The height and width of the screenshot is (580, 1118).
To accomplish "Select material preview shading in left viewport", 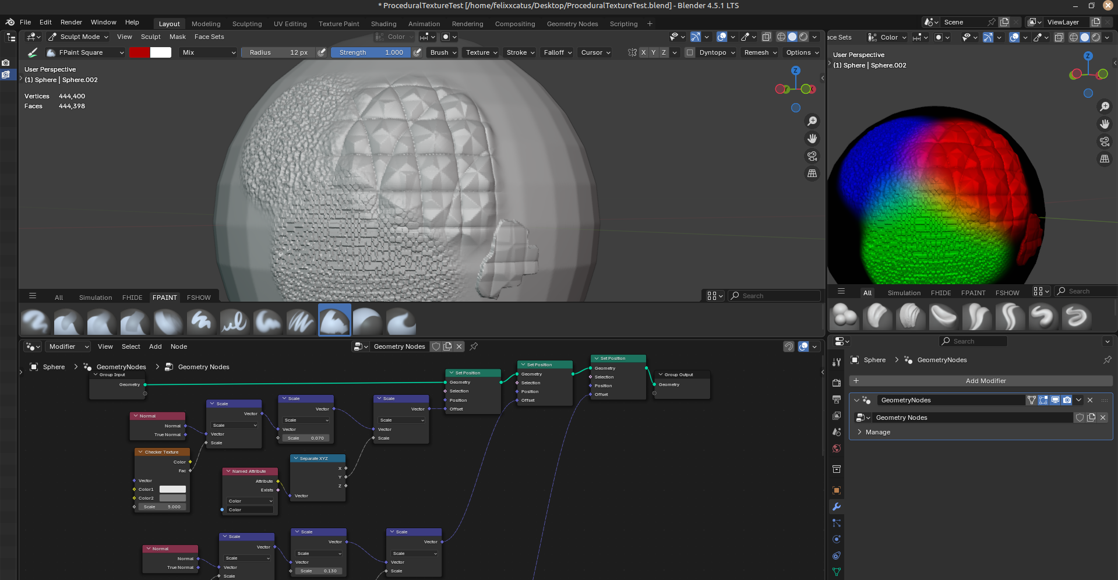I will click(x=803, y=37).
